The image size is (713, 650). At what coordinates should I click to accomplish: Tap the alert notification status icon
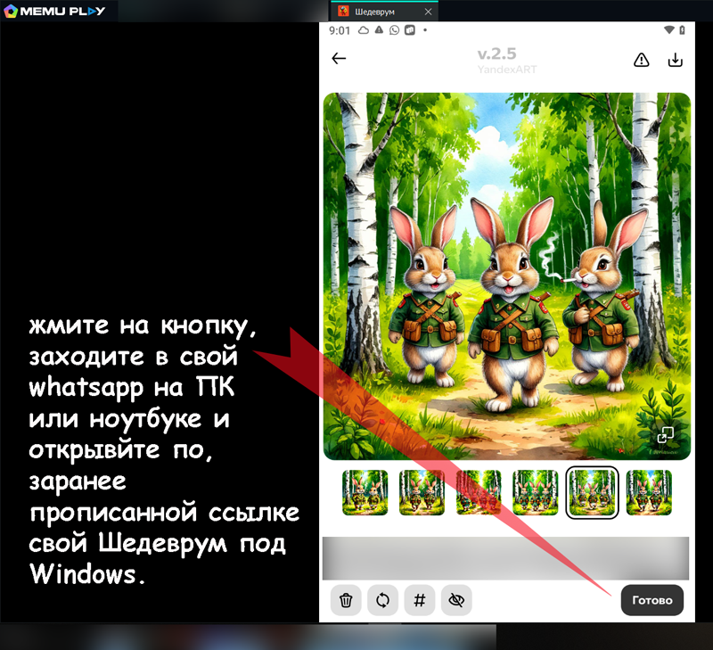(x=379, y=30)
